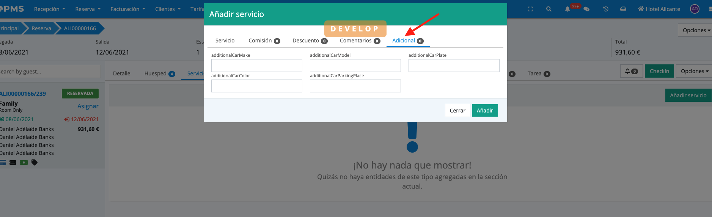The width and height of the screenshot is (712, 217).
Task: Click the Asignar link
Action: (88, 106)
